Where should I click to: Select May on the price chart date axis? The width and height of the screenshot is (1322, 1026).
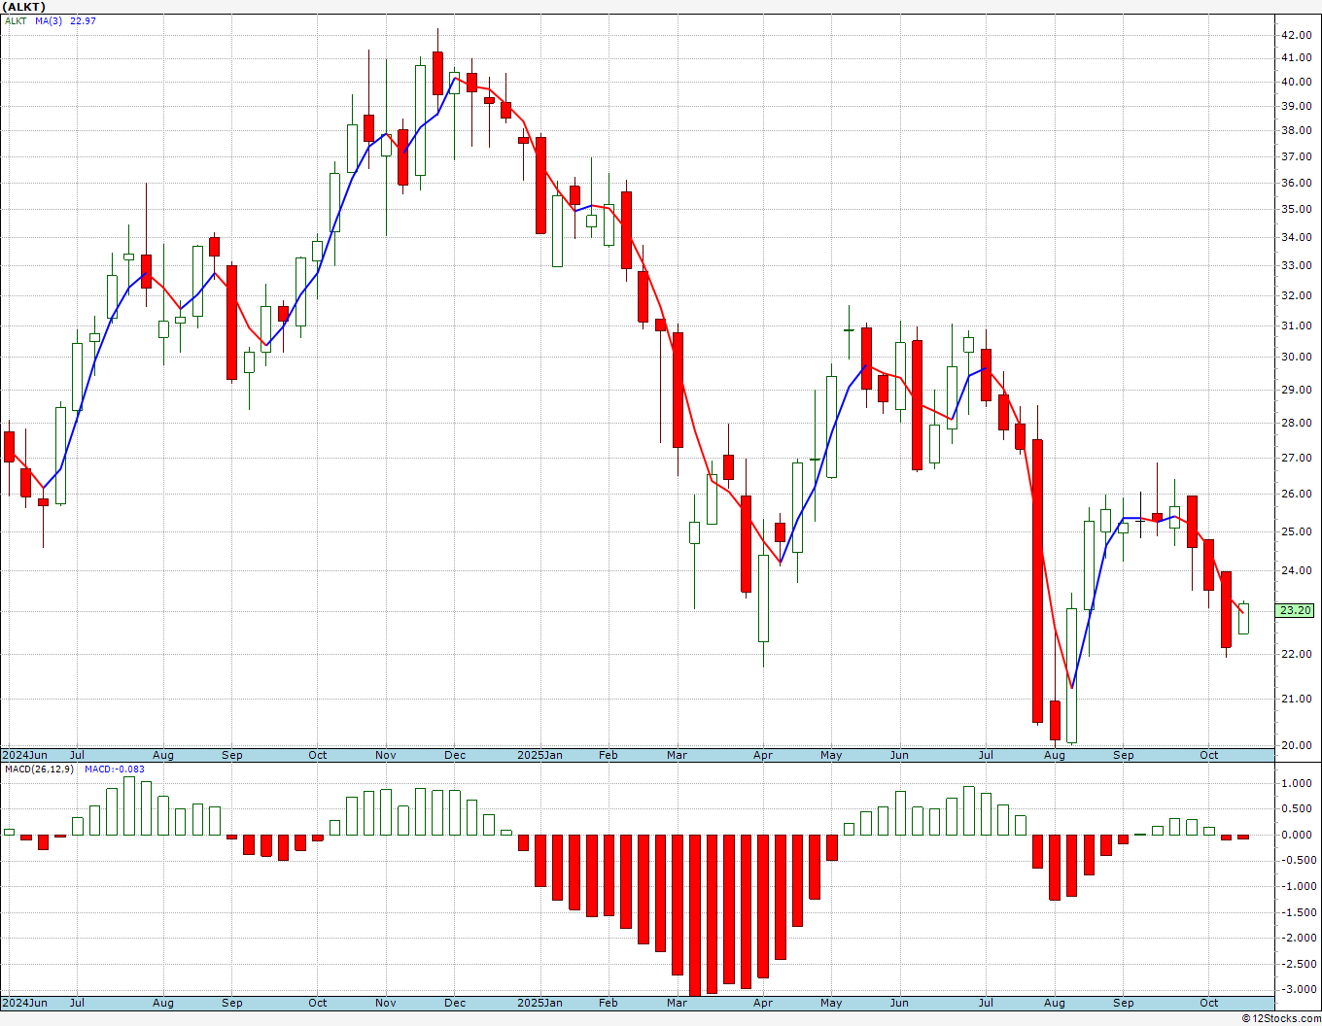(831, 755)
